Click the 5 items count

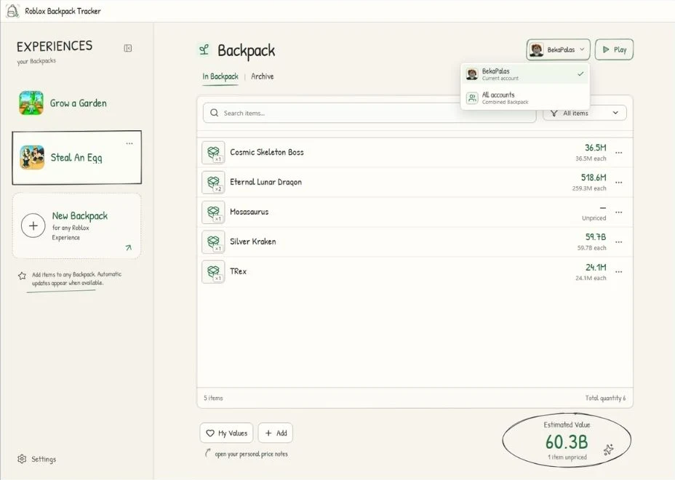(213, 399)
